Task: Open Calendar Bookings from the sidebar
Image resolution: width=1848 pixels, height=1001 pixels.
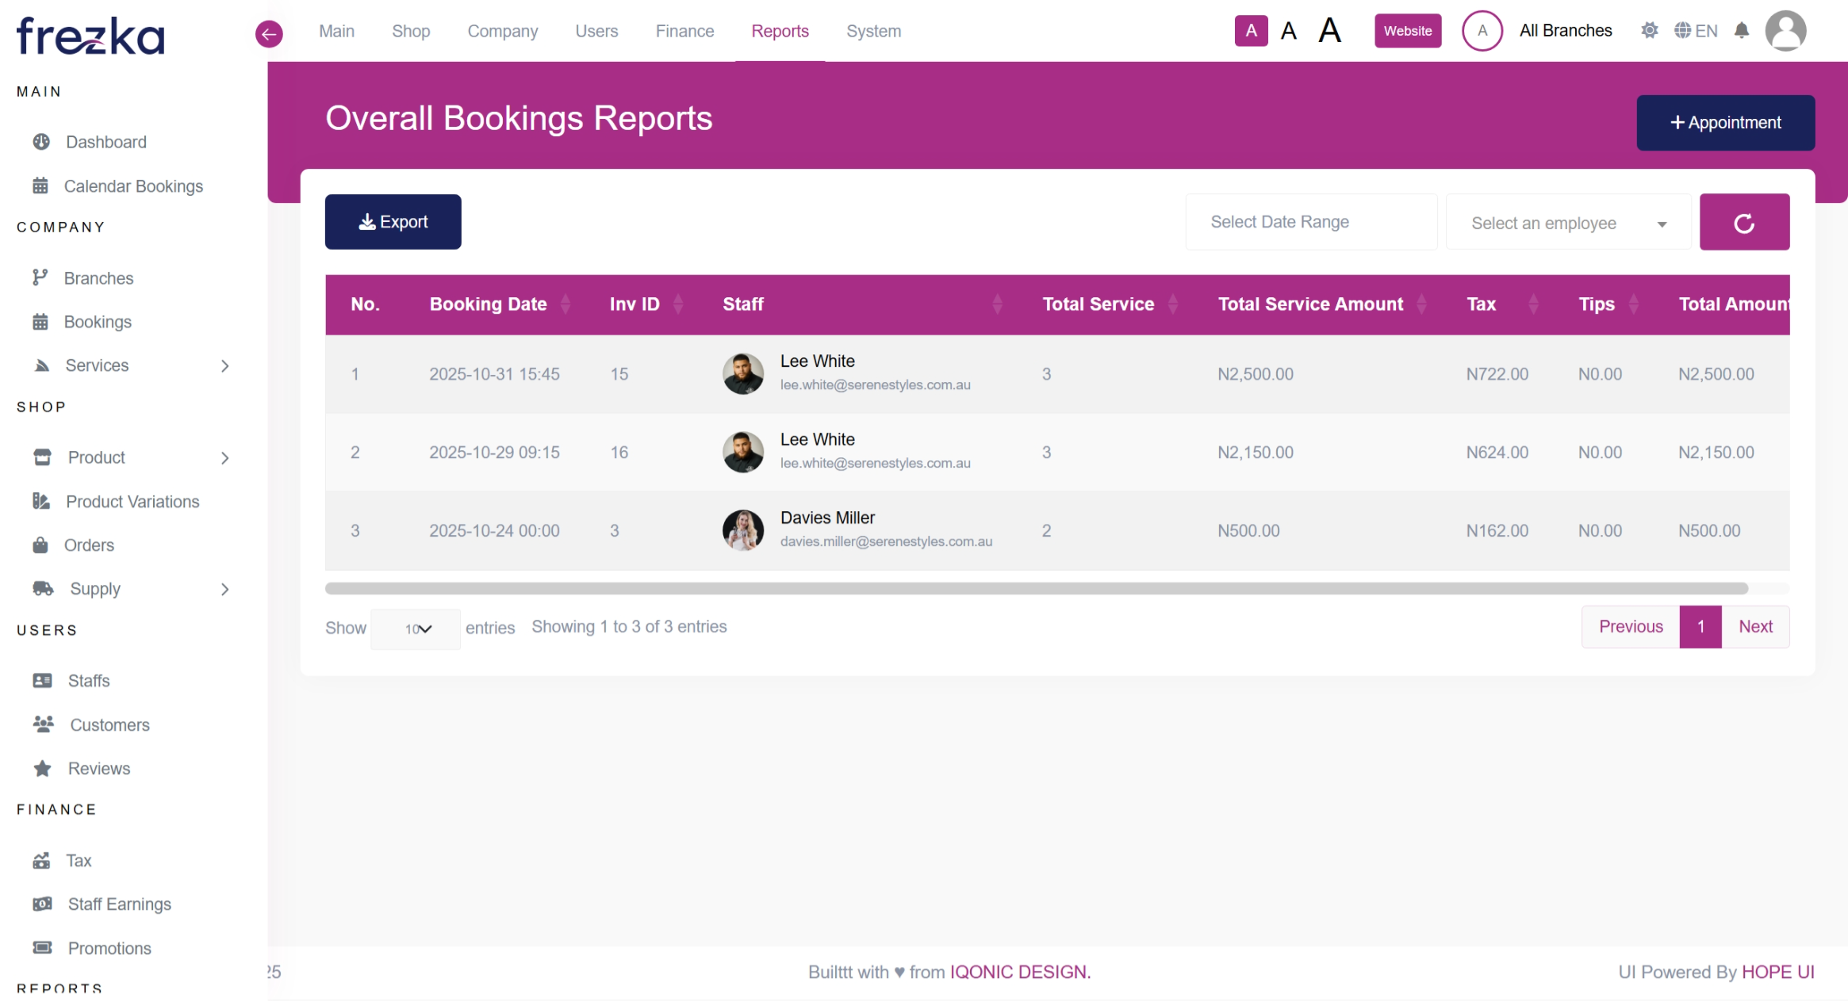Action: click(132, 186)
